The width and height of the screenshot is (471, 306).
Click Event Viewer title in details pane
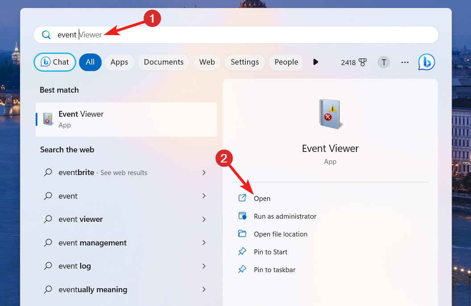330,148
